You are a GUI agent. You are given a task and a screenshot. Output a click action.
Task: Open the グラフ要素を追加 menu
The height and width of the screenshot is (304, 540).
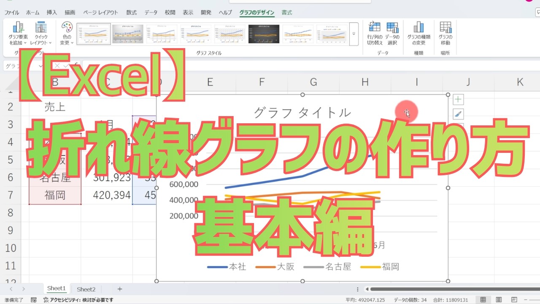18,33
